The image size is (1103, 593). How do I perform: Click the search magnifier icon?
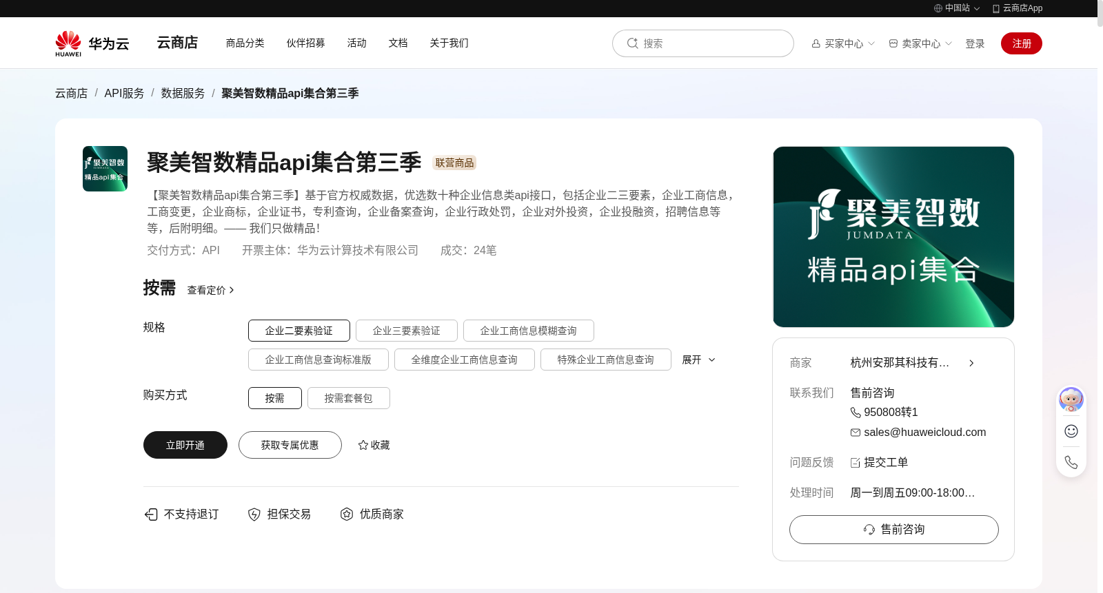[632, 43]
